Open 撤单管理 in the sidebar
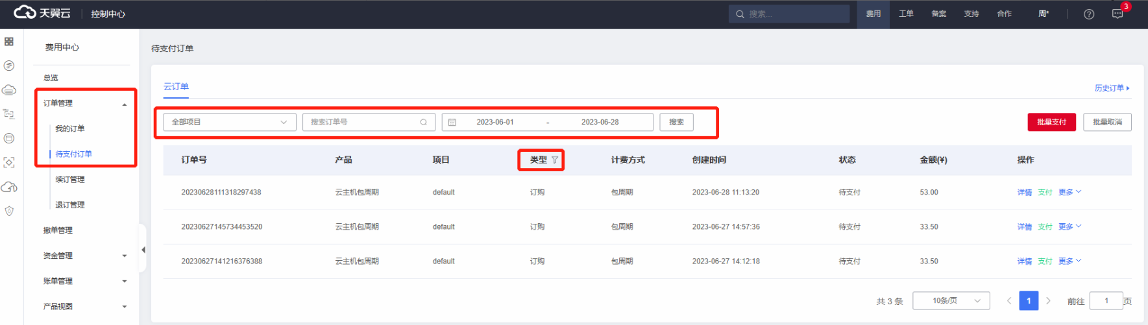This screenshot has height=325, width=1148. 58,230
